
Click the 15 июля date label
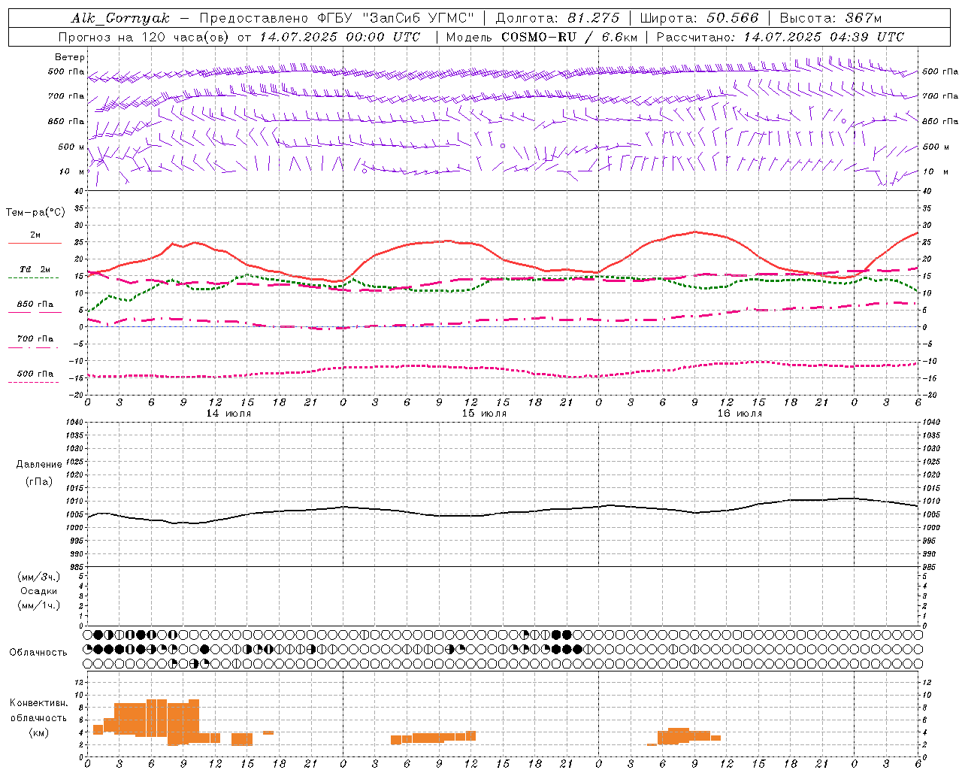pyautogui.click(x=484, y=414)
